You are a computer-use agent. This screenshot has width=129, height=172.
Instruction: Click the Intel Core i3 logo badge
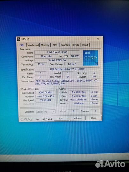point(90,58)
